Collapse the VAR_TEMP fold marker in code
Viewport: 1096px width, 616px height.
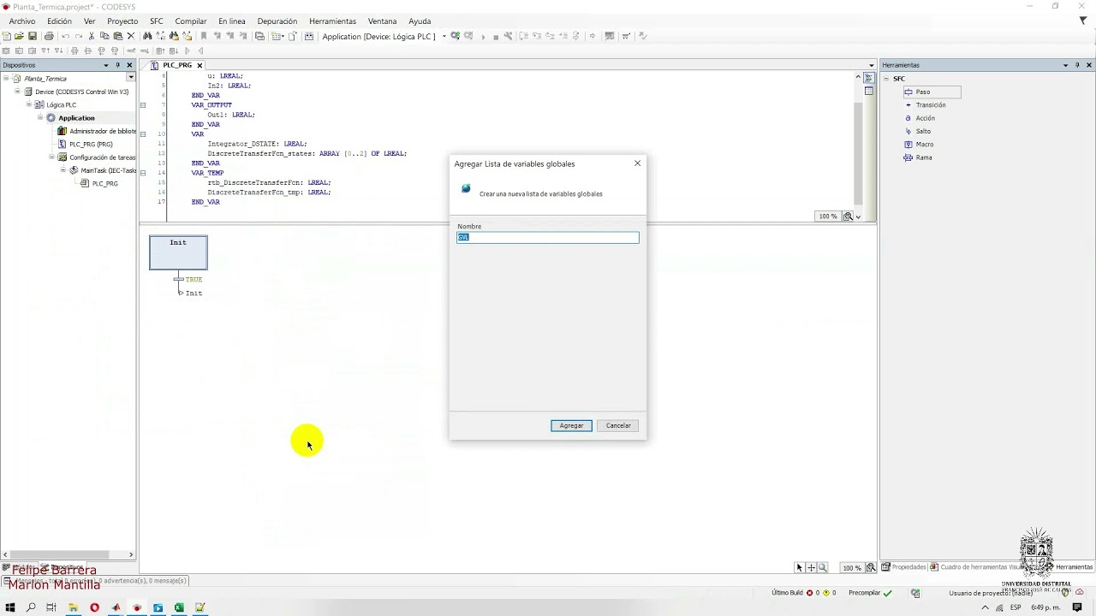tap(143, 173)
